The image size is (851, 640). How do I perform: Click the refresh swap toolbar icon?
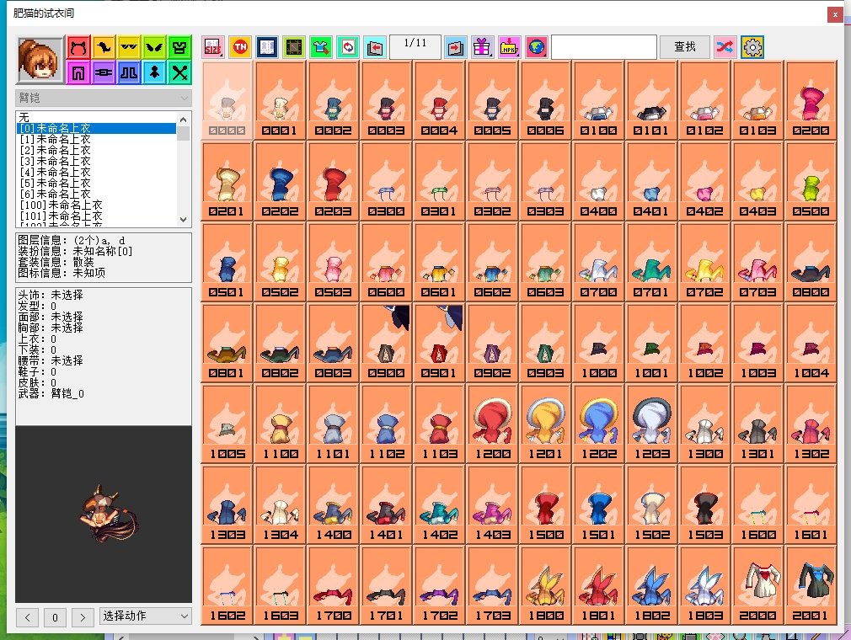click(x=348, y=48)
